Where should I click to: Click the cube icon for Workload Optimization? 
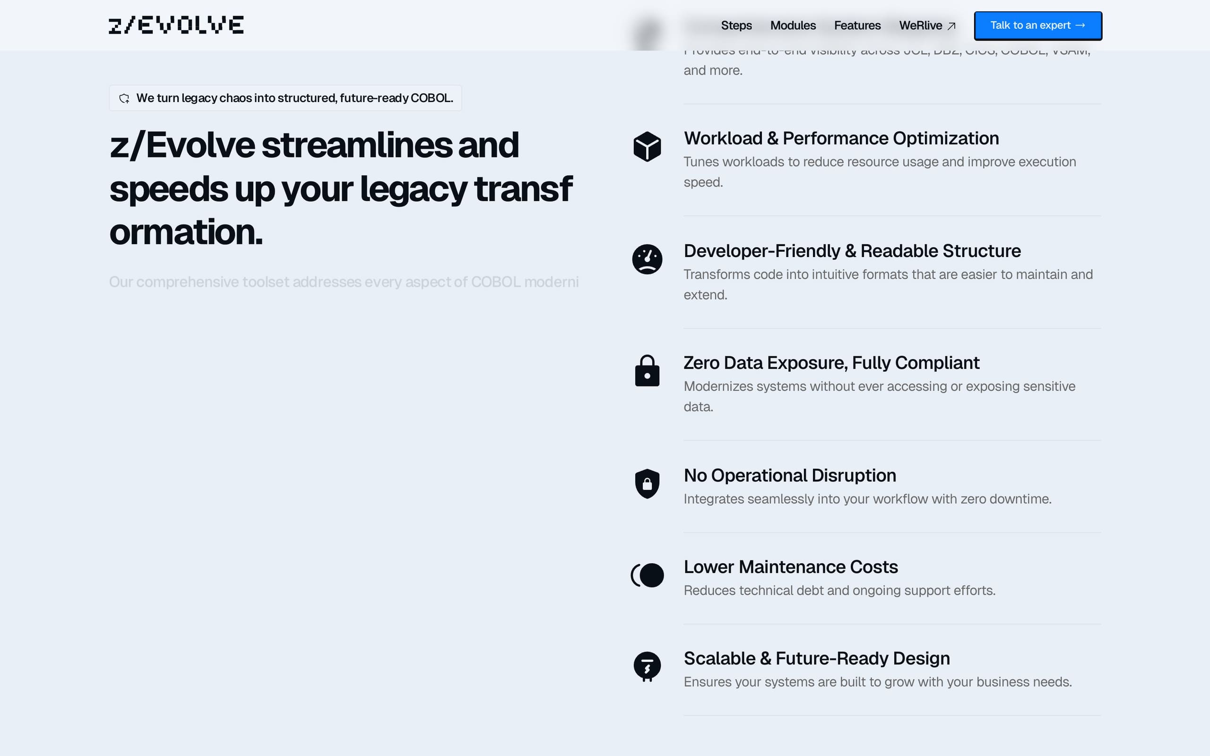pos(647,146)
